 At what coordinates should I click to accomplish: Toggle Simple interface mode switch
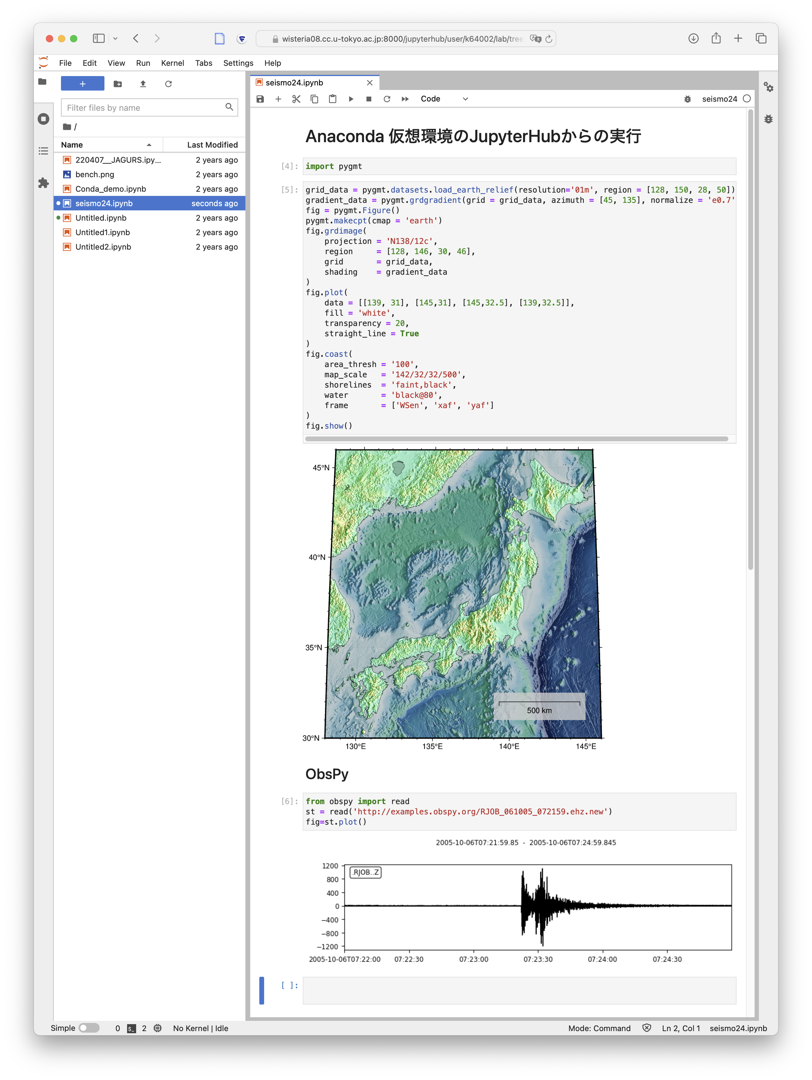point(89,1028)
